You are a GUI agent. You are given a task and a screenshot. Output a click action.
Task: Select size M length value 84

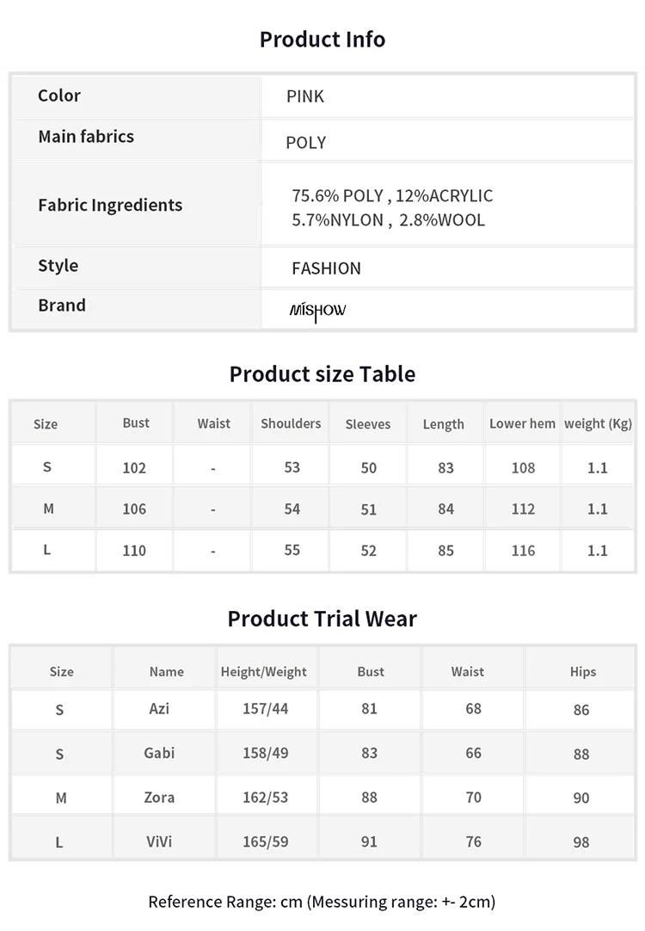click(x=445, y=509)
